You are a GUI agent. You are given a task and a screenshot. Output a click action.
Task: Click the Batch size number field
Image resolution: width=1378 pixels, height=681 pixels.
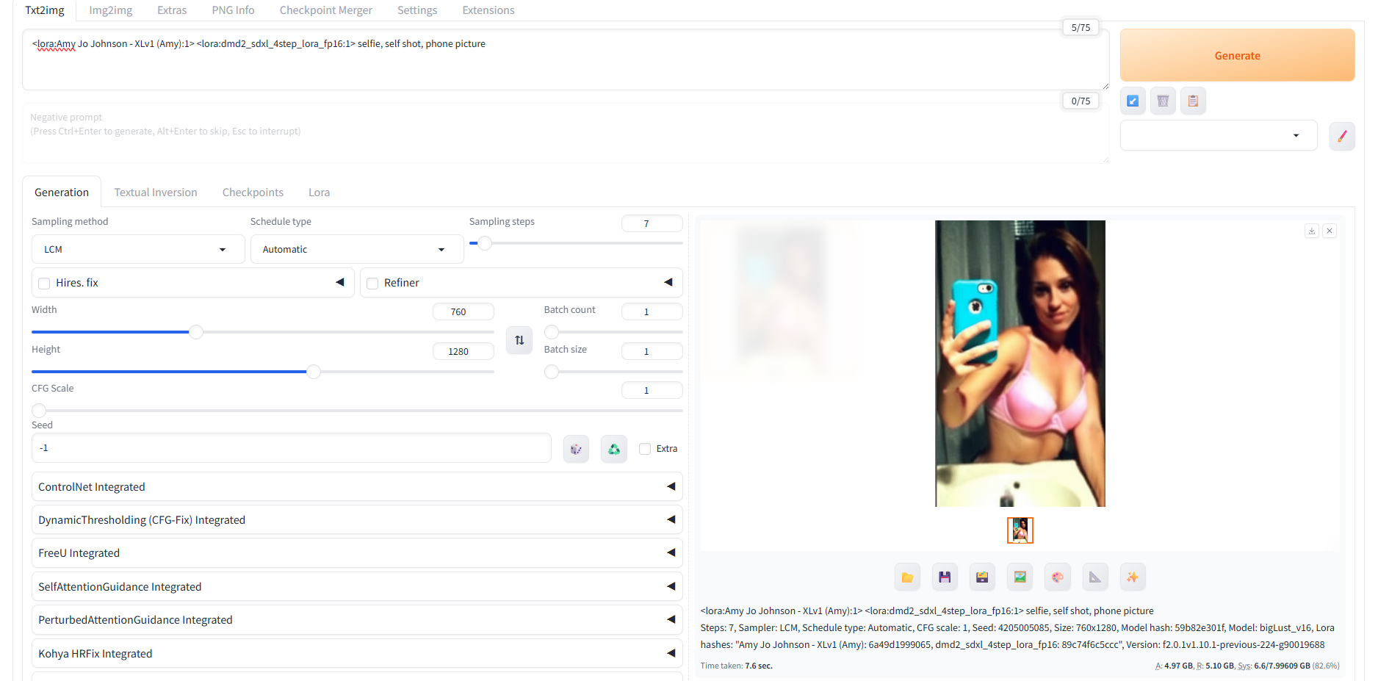(652, 351)
